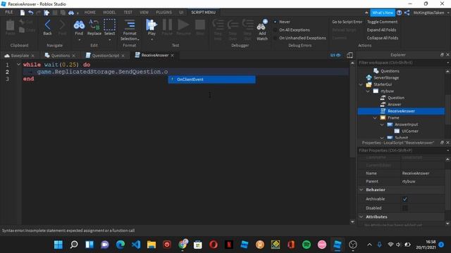Switch to the MODEL ribbon tab

(x=109, y=13)
